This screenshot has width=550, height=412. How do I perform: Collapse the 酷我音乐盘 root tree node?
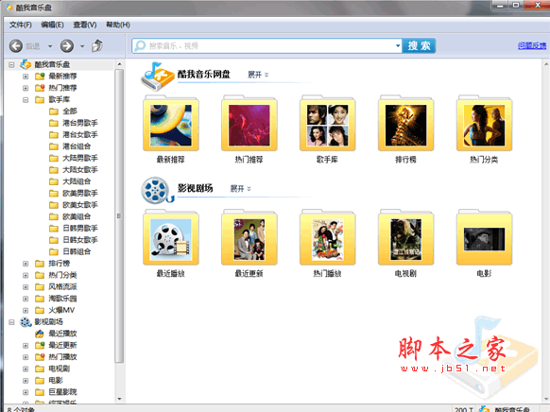(11, 65)
